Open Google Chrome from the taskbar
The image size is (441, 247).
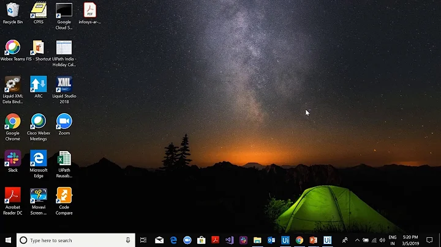(x=300, y=240)
